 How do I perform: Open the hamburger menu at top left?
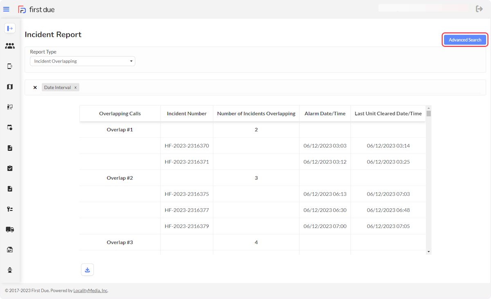(6, 9)
